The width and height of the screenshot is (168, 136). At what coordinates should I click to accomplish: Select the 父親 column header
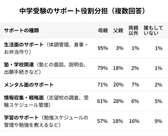tap(118, 30)
